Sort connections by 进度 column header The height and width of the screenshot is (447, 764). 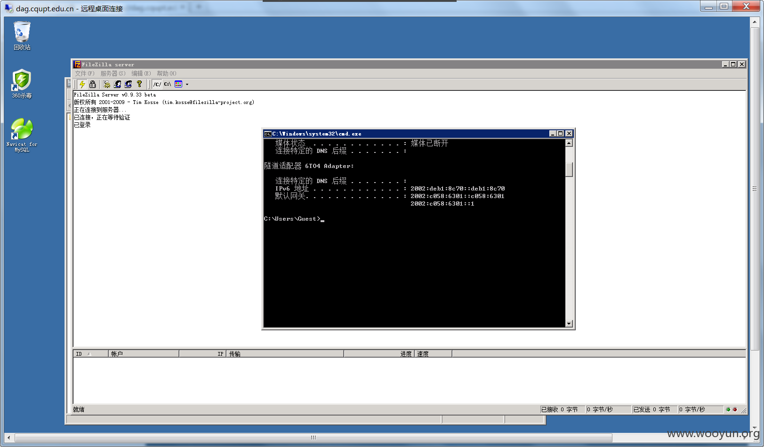pos(379,354)
